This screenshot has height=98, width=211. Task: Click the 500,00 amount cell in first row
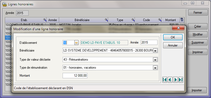click(x=171, y=25)
